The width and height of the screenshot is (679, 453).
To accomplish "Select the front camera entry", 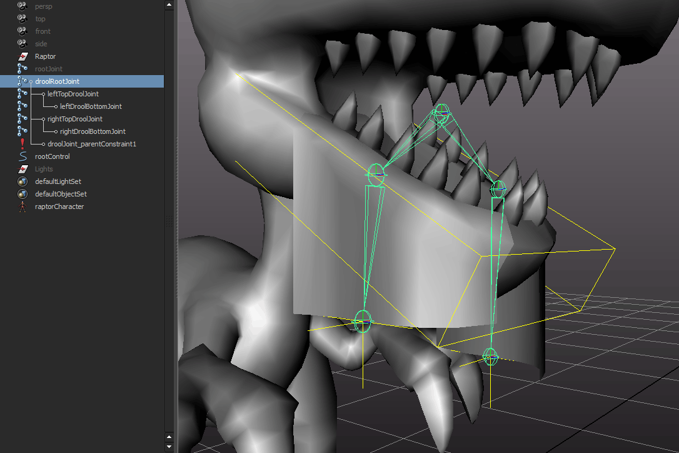I will [x=43, y=31].
